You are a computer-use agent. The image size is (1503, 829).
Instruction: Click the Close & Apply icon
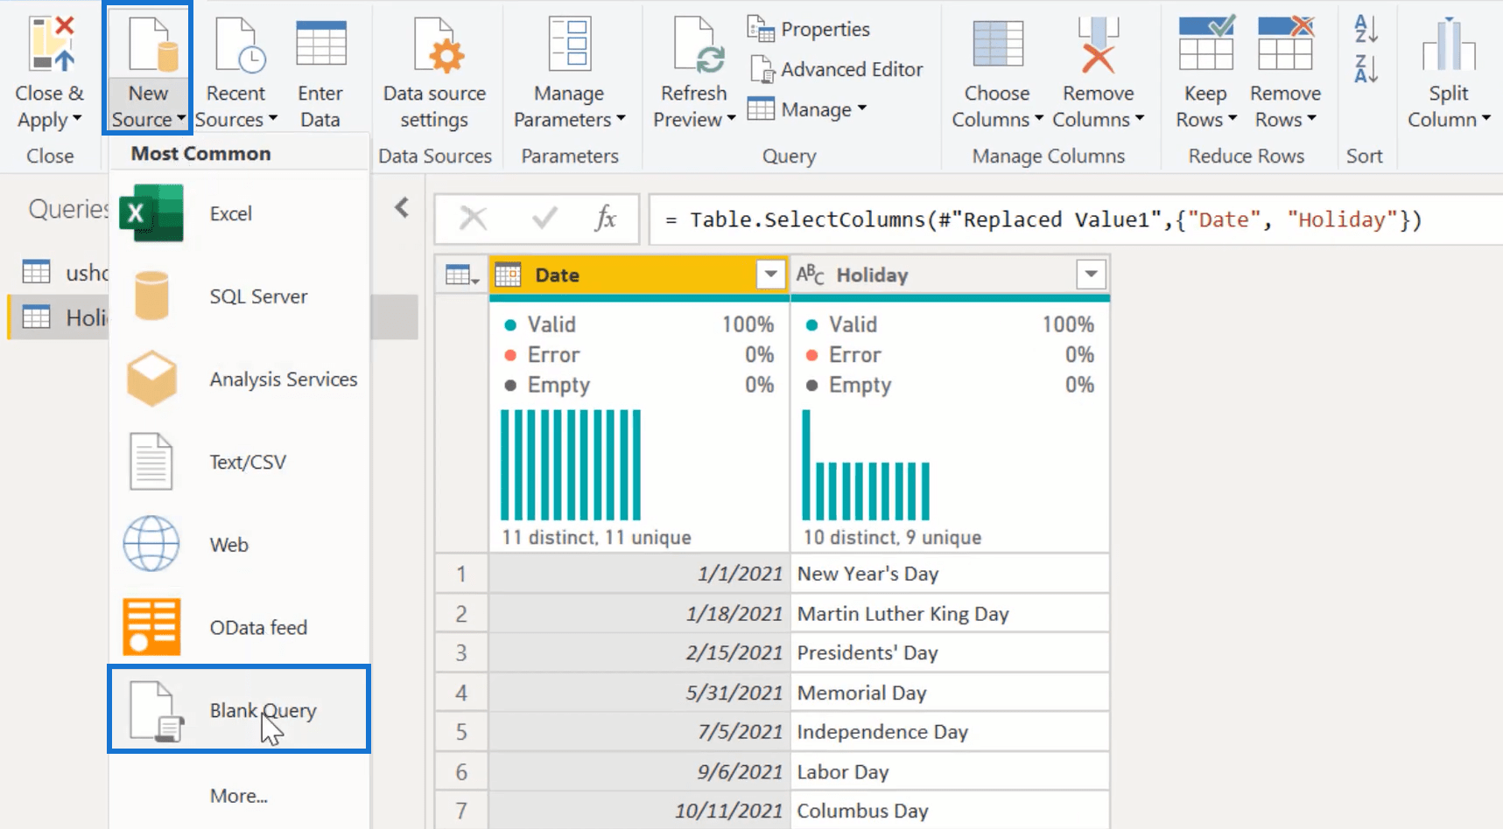pyautogui.click(x=51, y=44)
